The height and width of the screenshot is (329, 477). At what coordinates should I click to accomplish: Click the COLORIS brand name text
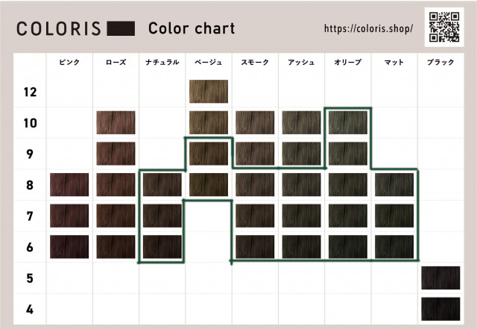[59, 29]
